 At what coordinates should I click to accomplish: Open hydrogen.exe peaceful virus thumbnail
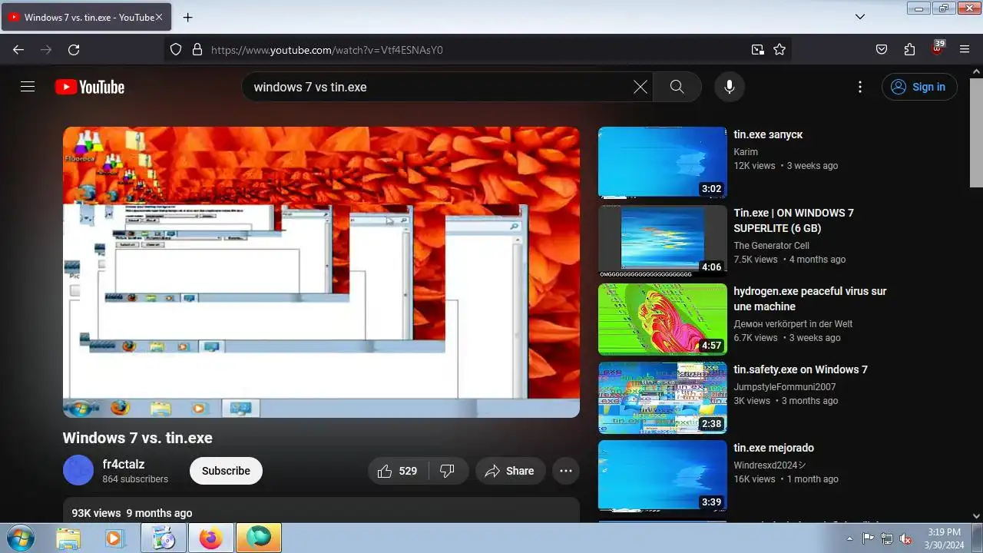pos(662,319)
